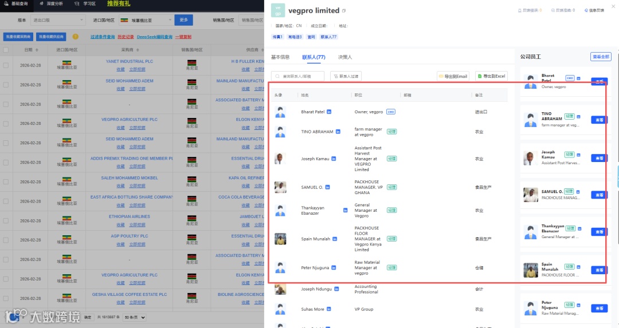Tick checkbox for ETHIOPIAN AIRLINES row

click(x=6, y=221)
